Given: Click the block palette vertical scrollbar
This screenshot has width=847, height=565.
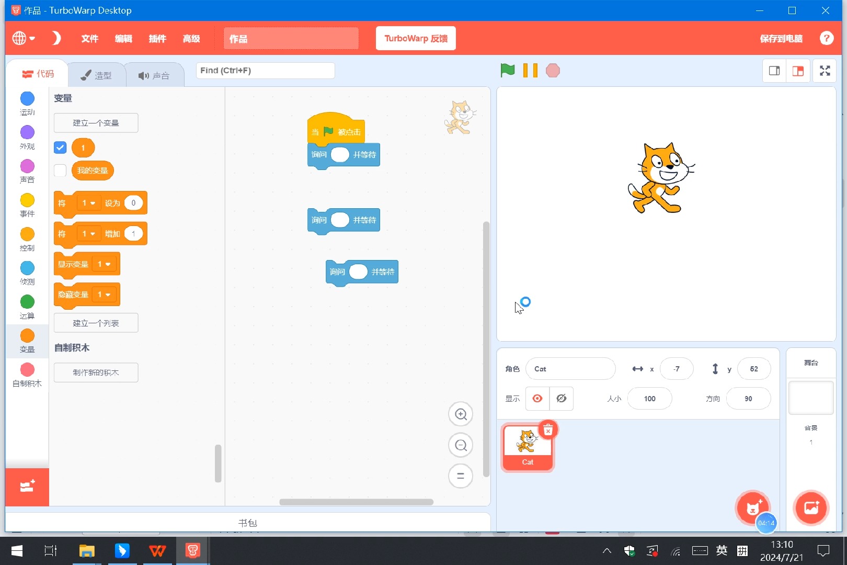Looking at the screenshot, I should [x=218, y=464].
